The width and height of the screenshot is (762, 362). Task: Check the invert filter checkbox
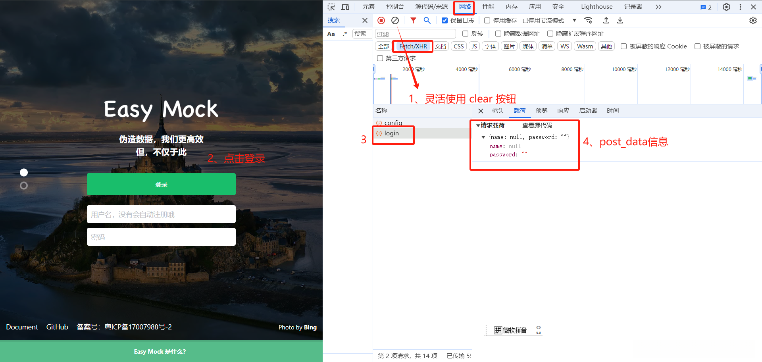coord(465,34)
